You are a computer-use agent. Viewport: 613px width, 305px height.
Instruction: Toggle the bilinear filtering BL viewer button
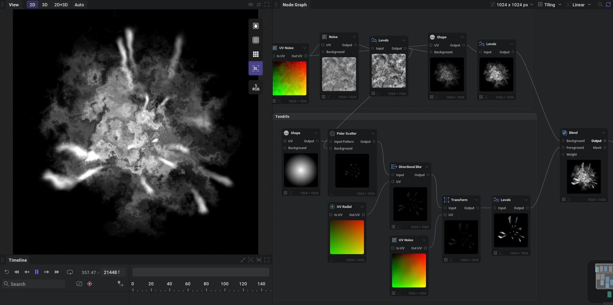[x=255, y=68]
